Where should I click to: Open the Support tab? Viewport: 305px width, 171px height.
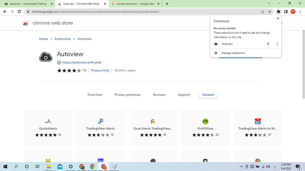(x=184, y=95)
